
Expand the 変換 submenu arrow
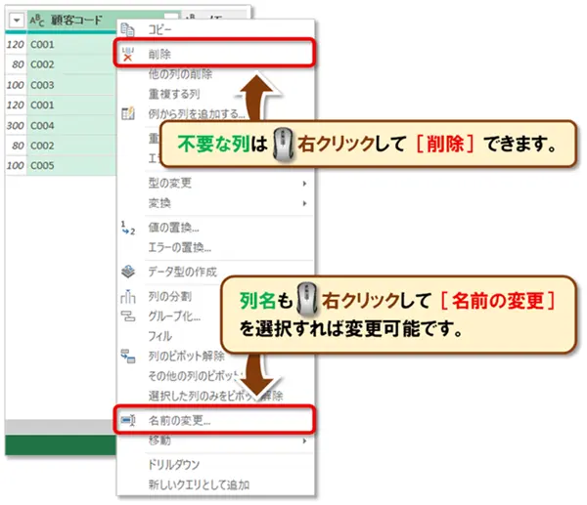click(x=304, y=203)
